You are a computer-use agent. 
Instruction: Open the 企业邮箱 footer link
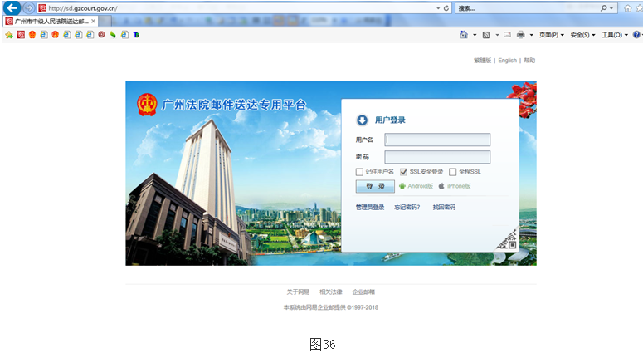[x=363, y=292]
